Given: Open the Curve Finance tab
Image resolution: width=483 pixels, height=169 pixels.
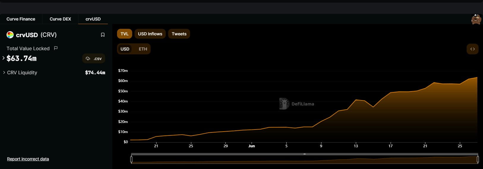Looking at the screenshot, I should coord(21,19).
